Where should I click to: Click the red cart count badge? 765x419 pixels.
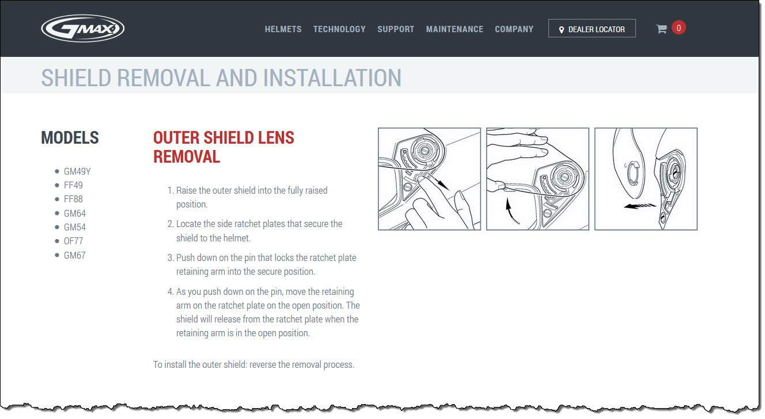[679, 28]
